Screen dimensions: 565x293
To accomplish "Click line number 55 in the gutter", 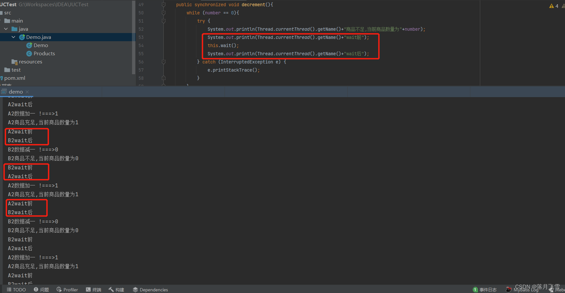I will coord(141,54).
